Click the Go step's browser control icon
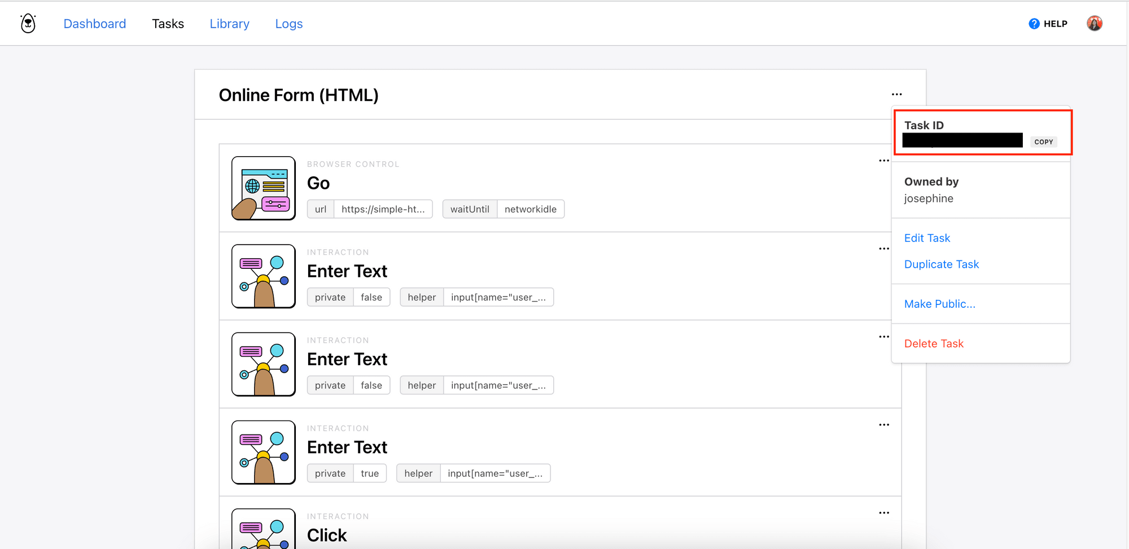This screenshot has height=549, width=1129. (263, 188)
